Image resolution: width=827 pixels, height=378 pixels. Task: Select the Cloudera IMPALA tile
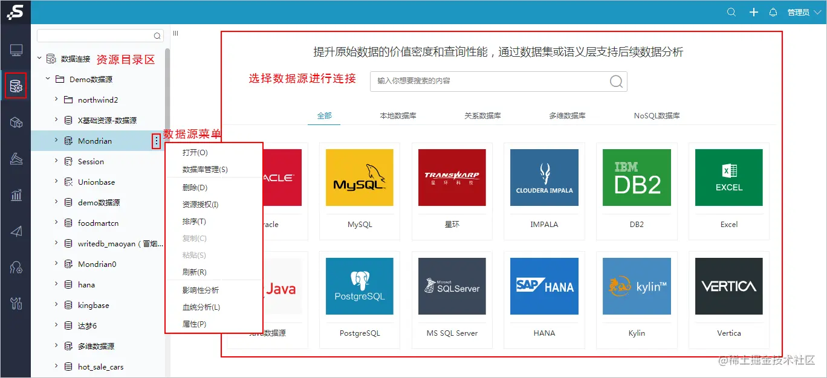(x=544, y=191)
